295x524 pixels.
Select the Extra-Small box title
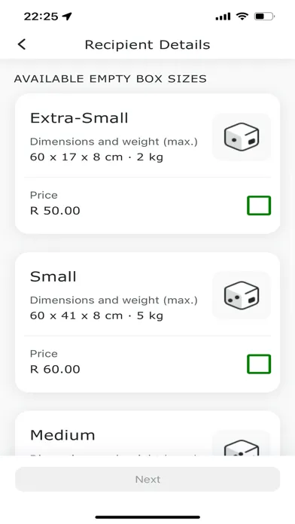(x=79, y=118)
